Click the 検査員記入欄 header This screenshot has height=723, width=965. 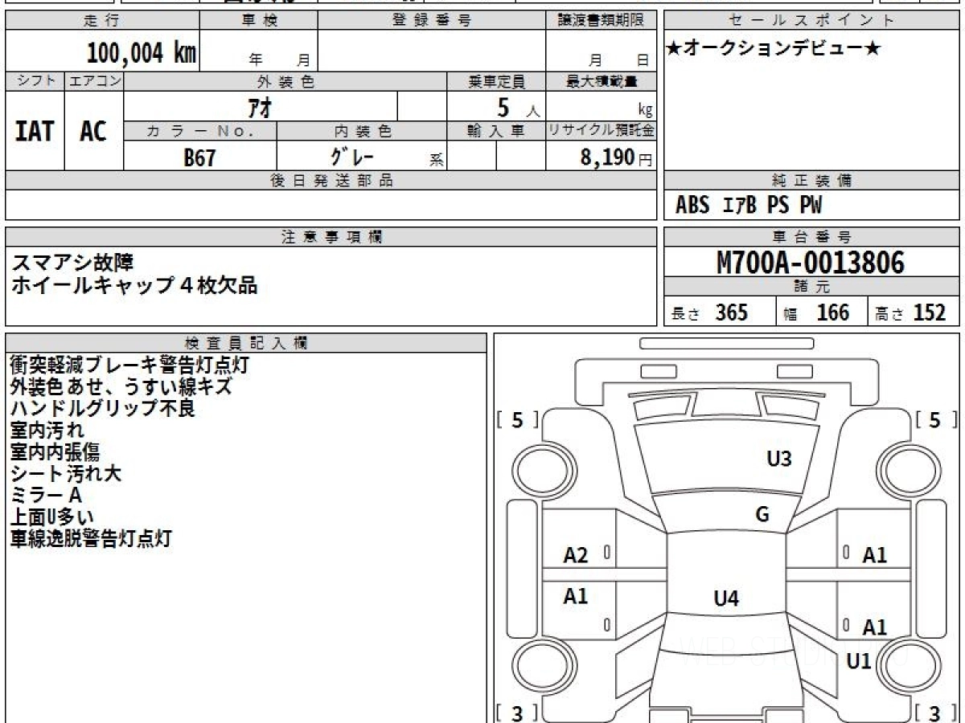pyautogui.click(x=246, y=343)
